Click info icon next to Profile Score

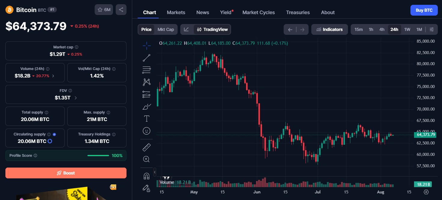coord(35,156)
